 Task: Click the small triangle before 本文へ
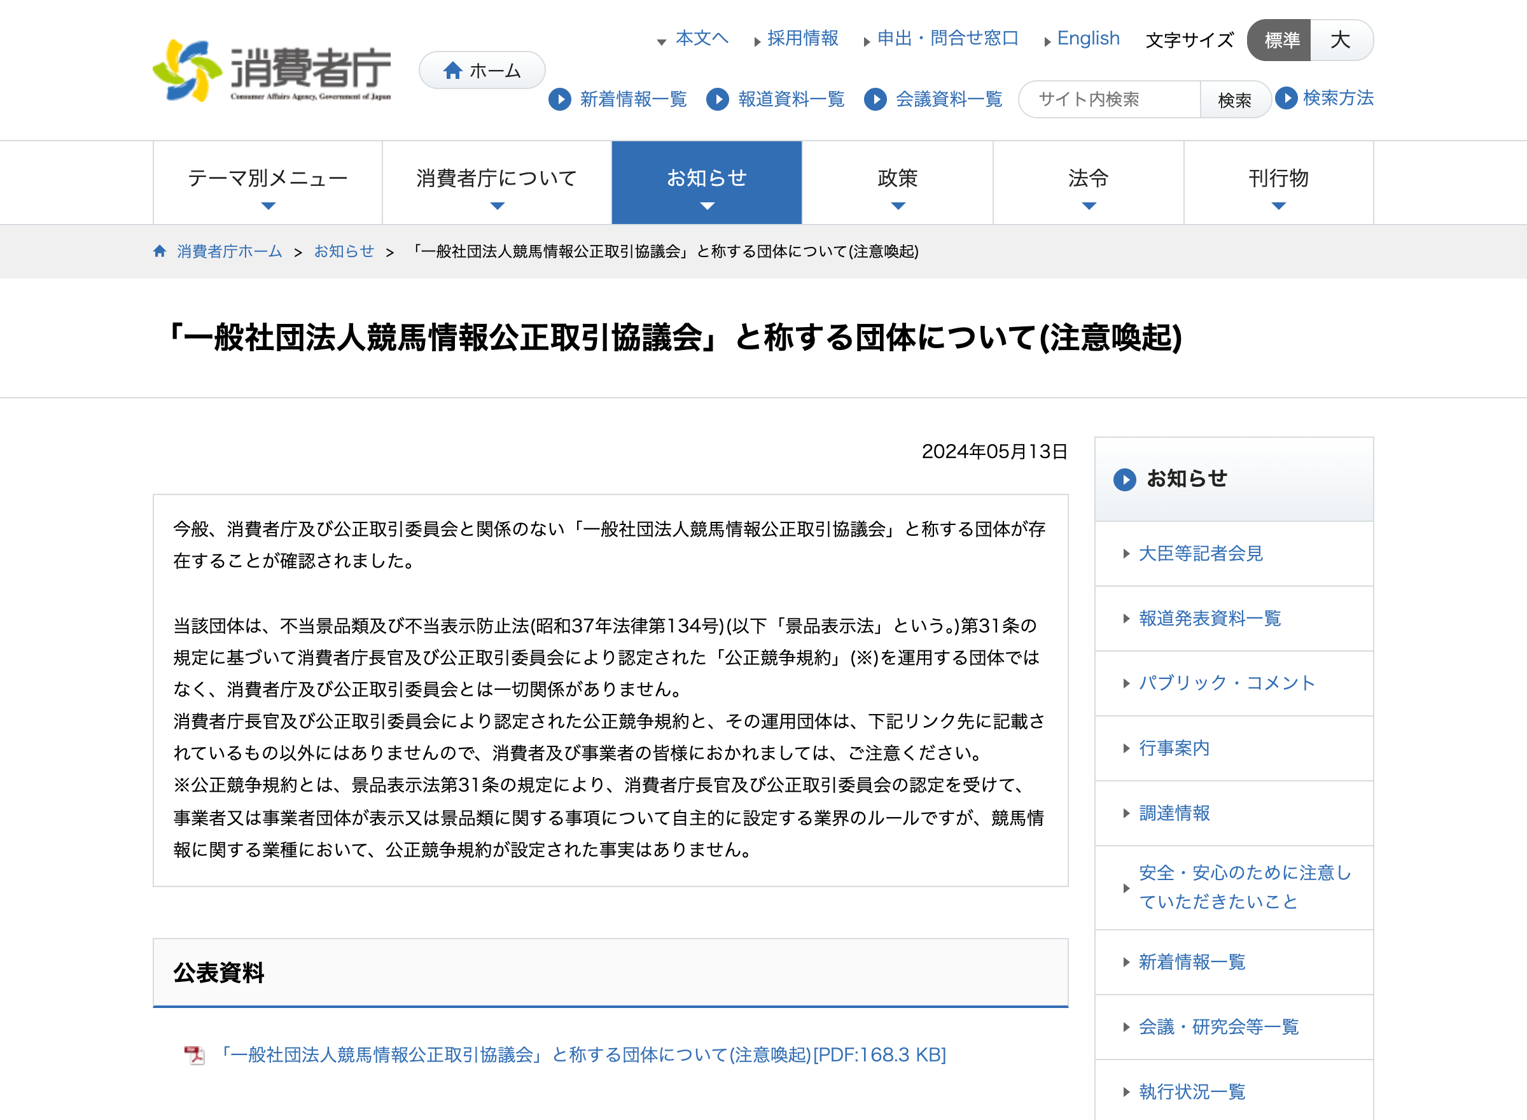(x=662, y=42)
